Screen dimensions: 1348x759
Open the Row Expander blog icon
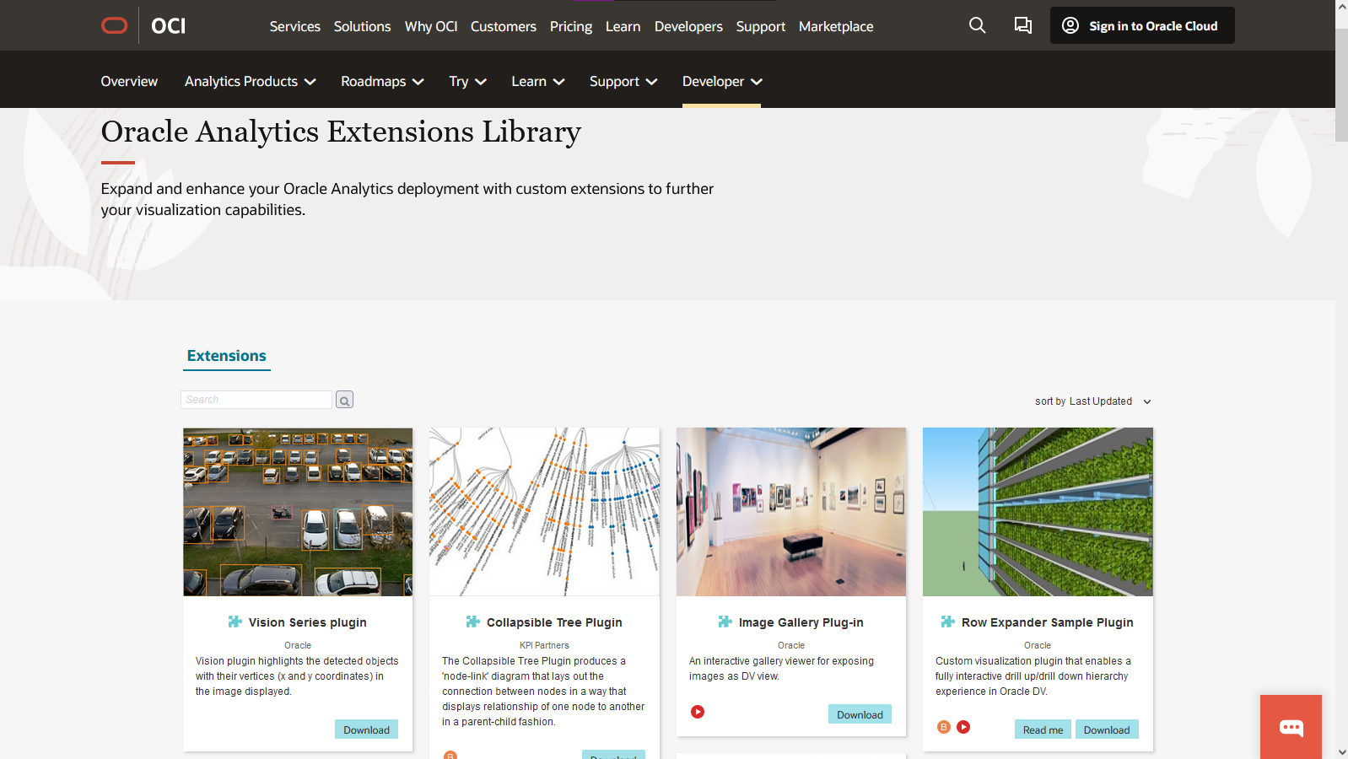[x=944, y=727]
